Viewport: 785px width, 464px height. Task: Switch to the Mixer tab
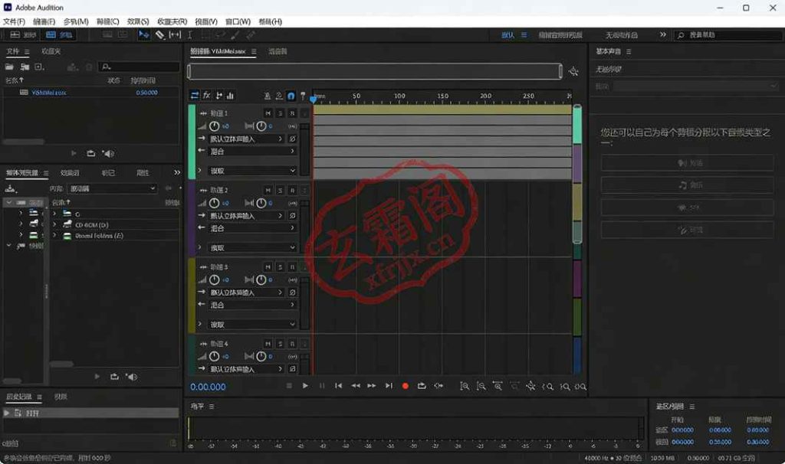pos(278,51)
